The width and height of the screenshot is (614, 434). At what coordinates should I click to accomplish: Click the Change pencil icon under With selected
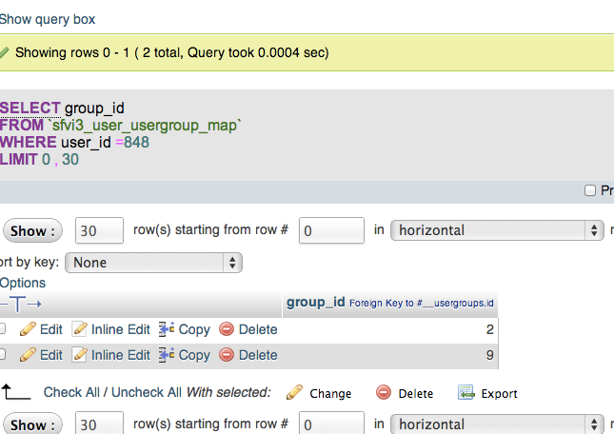tap(294, 392)
